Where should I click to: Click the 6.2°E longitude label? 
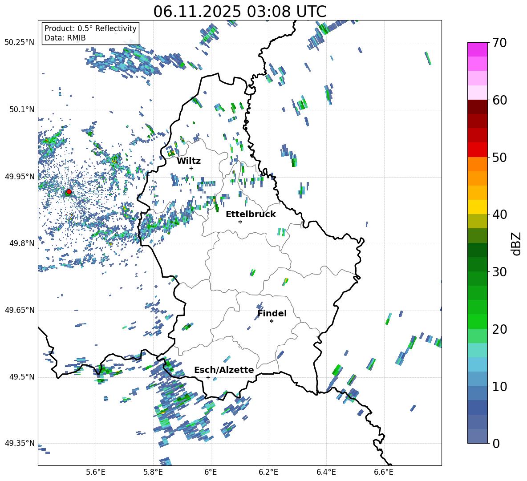click(x=268, y=472)
